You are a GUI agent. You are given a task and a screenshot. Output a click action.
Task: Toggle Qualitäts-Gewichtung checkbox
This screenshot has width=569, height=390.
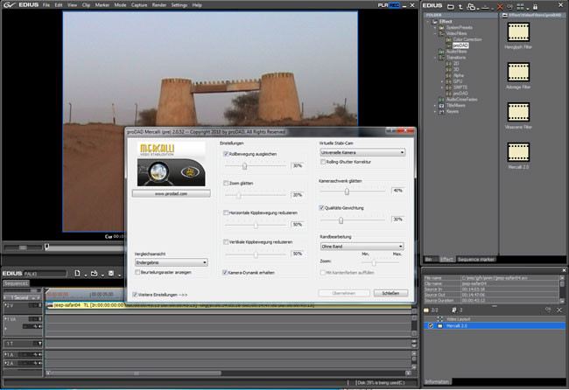coord(321,208)
